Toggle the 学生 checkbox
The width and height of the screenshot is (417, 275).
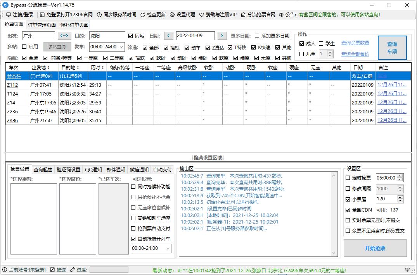tap(321, 43)
